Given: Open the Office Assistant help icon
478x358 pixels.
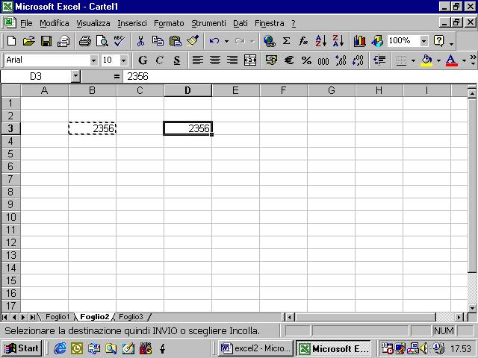Looking at the screenshot, I should 439,41.
